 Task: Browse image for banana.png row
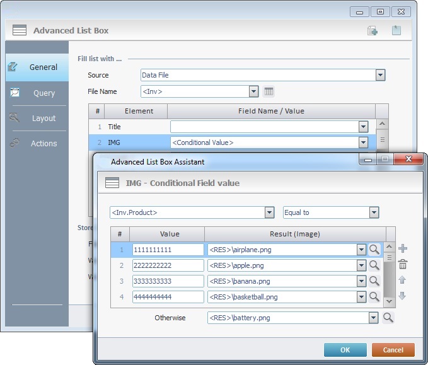click(x=374, y=281)
